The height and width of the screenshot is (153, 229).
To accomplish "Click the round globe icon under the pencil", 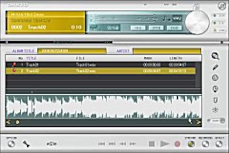I will pyautogui.click(x=215, y=78).
